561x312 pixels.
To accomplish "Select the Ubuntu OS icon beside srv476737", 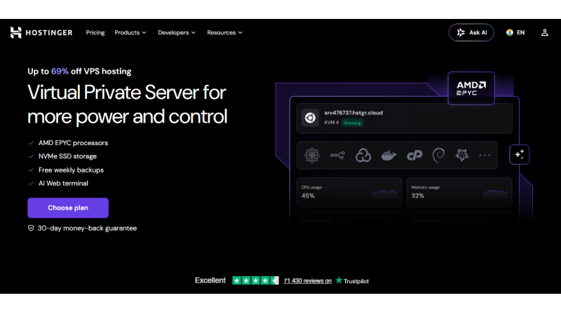I will pos(310,118).
